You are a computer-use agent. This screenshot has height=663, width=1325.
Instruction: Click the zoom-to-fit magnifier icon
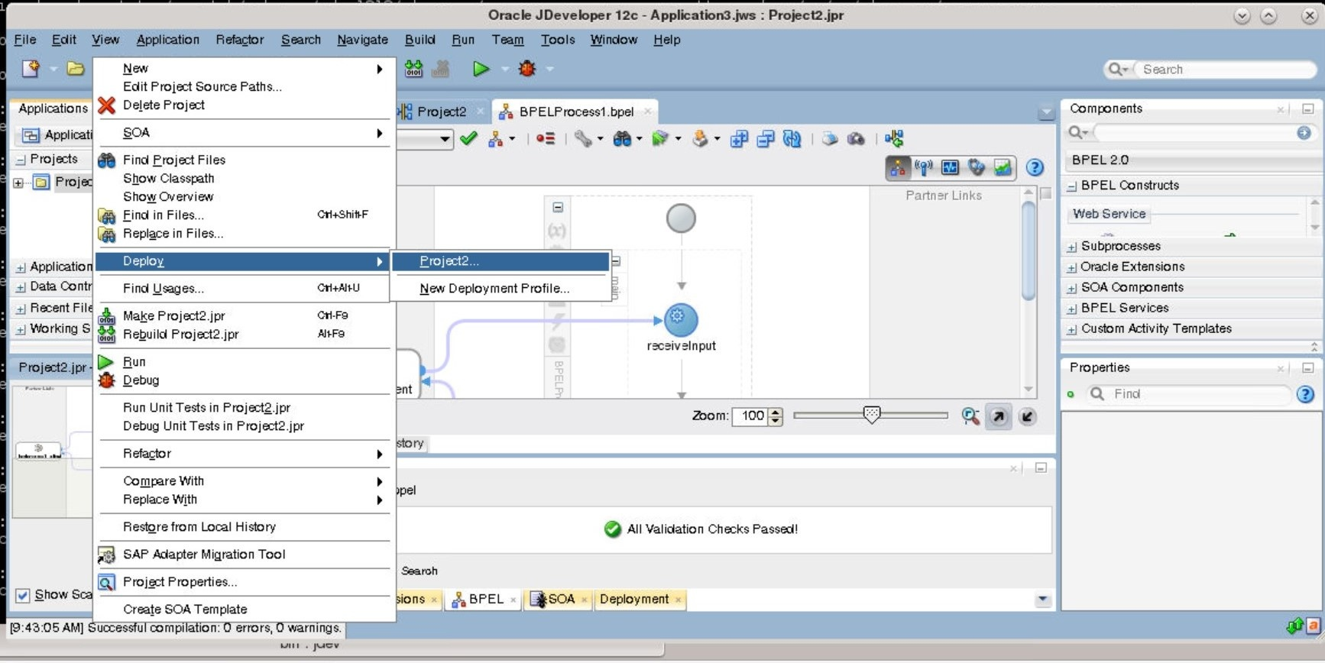pyautogui.click(x=970, y=416)
